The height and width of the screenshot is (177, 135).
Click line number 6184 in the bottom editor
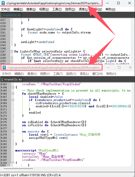pos(4,151)
